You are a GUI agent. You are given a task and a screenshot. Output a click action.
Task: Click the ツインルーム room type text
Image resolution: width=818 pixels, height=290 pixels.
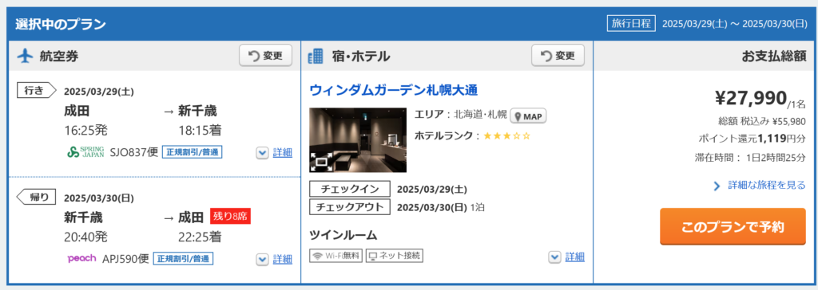[x=343, y=235]
